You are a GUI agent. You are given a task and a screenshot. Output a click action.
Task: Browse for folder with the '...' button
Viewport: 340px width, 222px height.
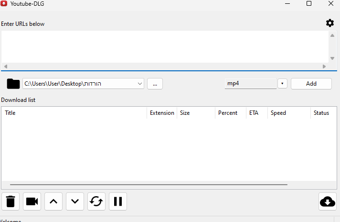click(x=155, y=84)
